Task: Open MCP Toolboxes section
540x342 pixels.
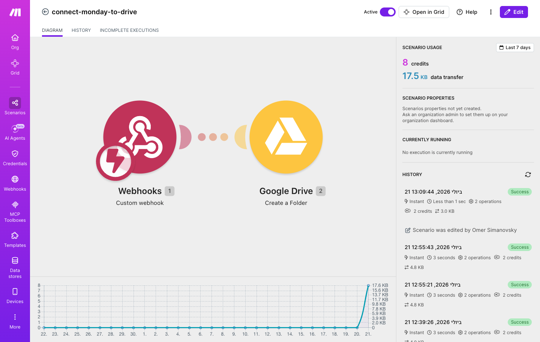Action: (15, 211)
